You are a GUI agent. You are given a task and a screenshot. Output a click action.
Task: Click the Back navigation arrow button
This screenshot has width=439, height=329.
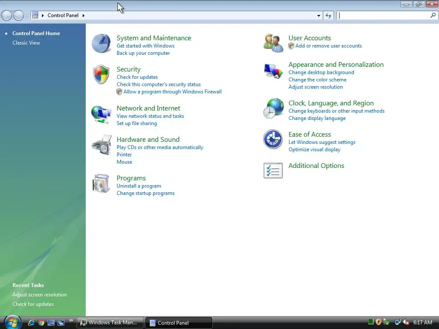pos(6,15)
